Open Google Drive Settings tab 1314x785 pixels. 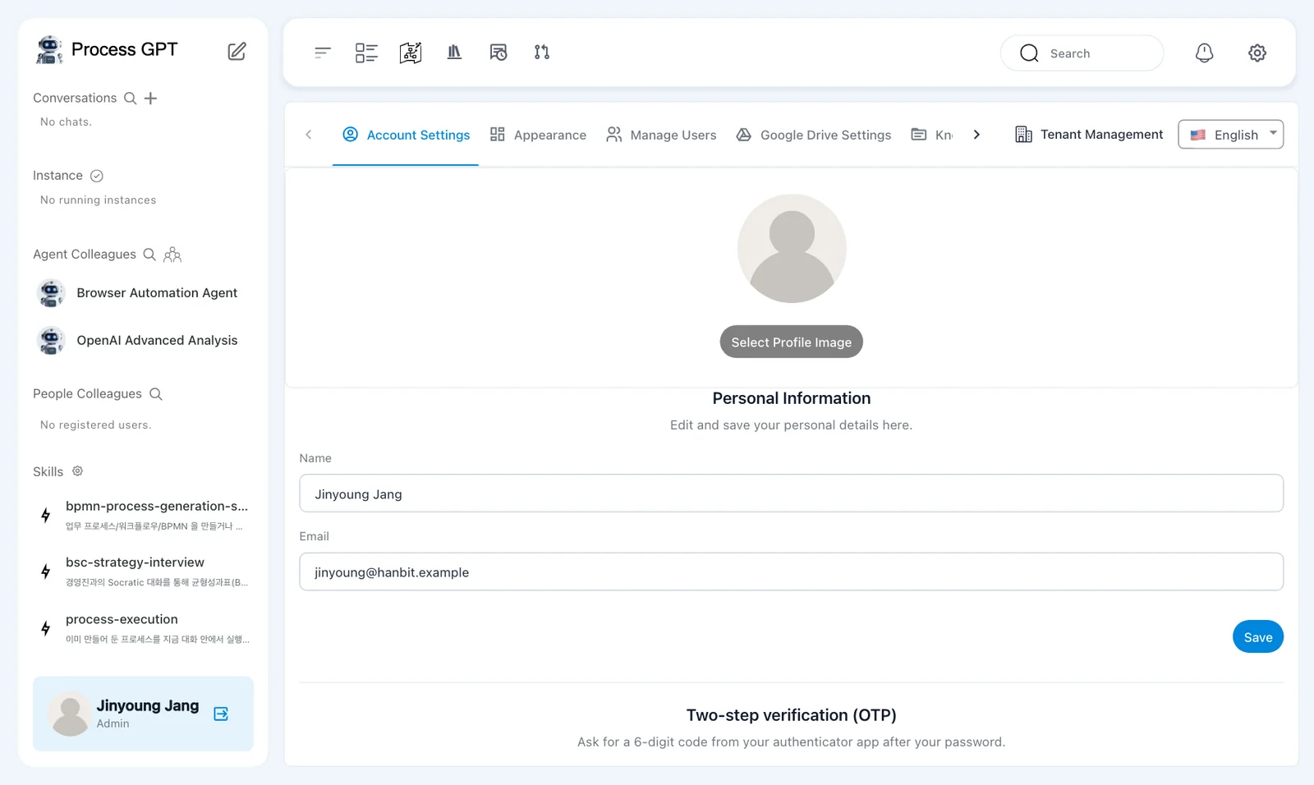pos(814,135)
